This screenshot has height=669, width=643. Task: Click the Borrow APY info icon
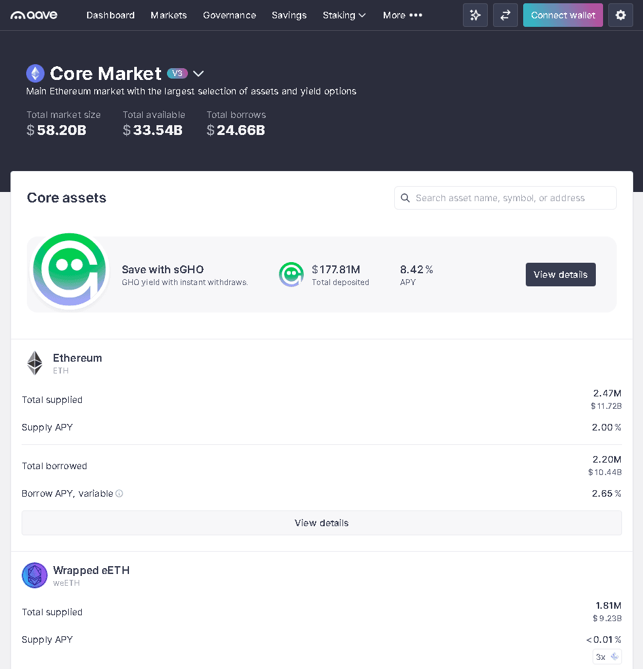tap(119, 493)
